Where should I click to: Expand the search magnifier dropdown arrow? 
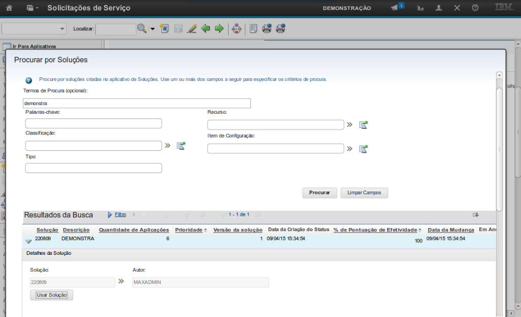(153, 29)
